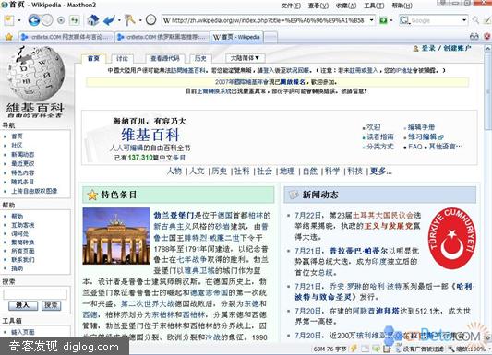Open the Google search box dropdown
The height and width of the screenshot is (355, 492).
coord(464,20)
